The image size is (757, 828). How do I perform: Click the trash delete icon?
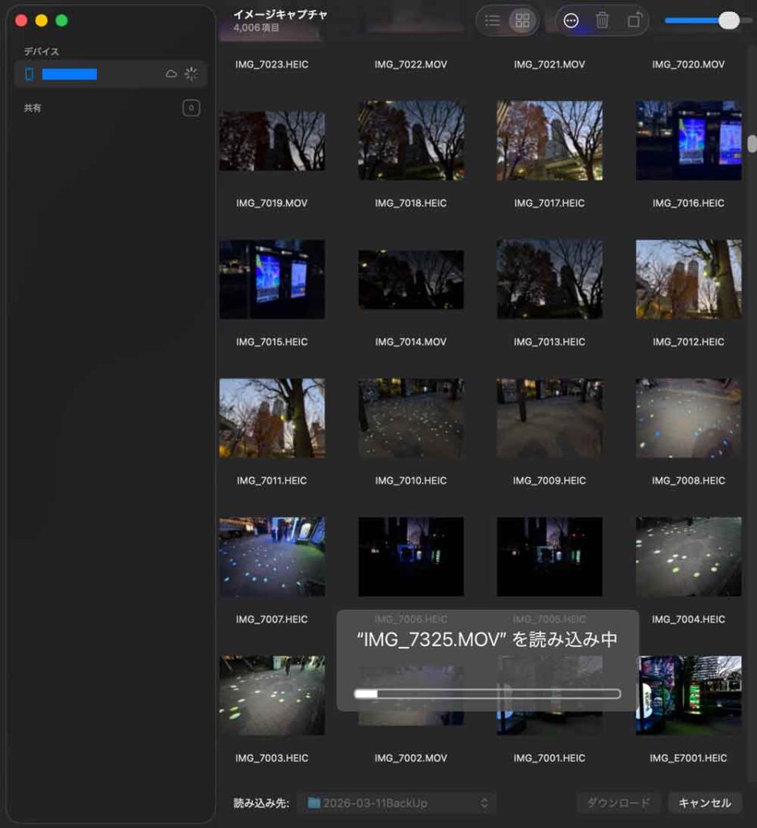tap(603, 21)
